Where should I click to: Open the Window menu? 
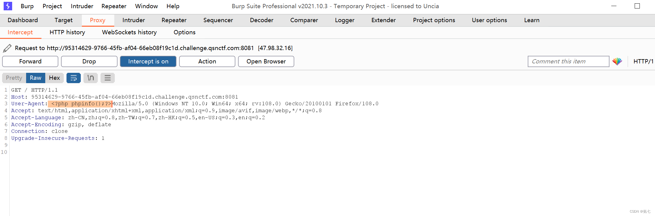(146, 6)
